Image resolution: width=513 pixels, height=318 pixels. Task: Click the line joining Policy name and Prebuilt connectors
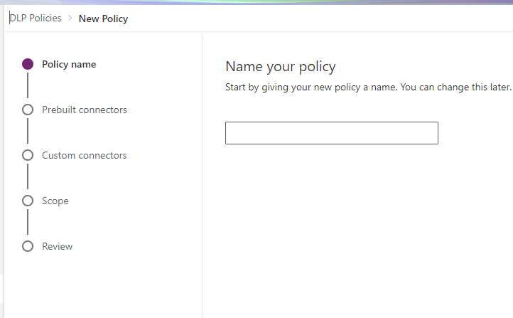pyautogui.click(x=28, y=87)
